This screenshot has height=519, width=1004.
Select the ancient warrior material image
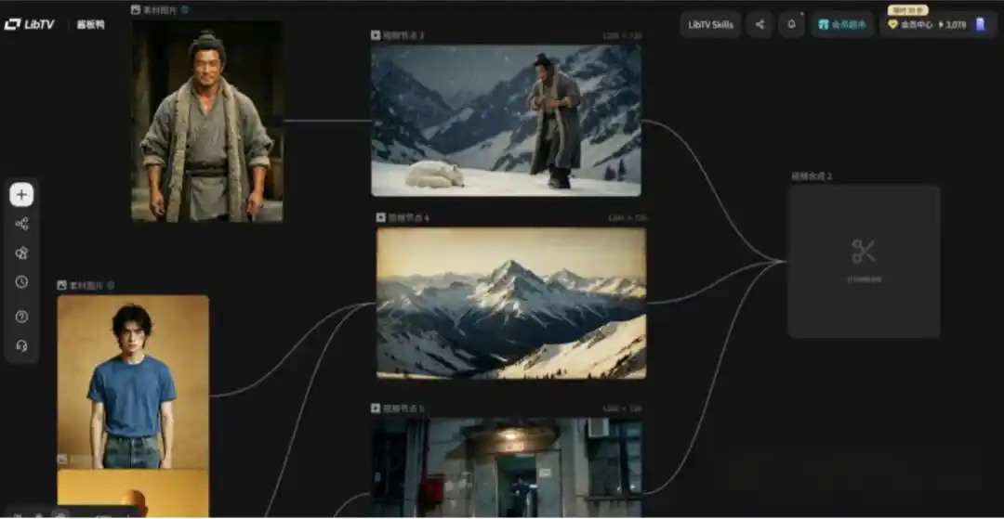(207, 121)
